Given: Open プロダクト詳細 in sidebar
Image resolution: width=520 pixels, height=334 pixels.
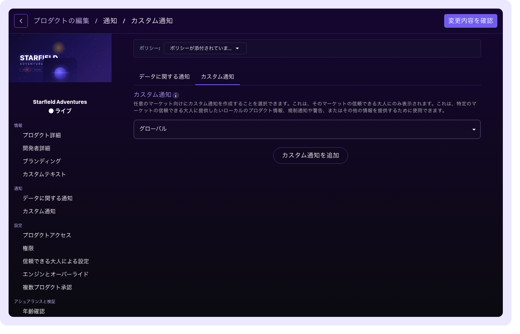Looking at the screenshot, I should click(x=42, y=135).
